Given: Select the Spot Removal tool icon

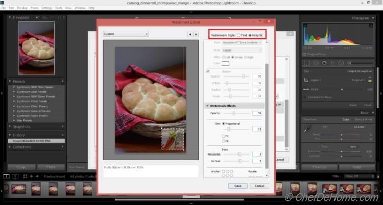Looking at the screenshot, I should [316, 63].
